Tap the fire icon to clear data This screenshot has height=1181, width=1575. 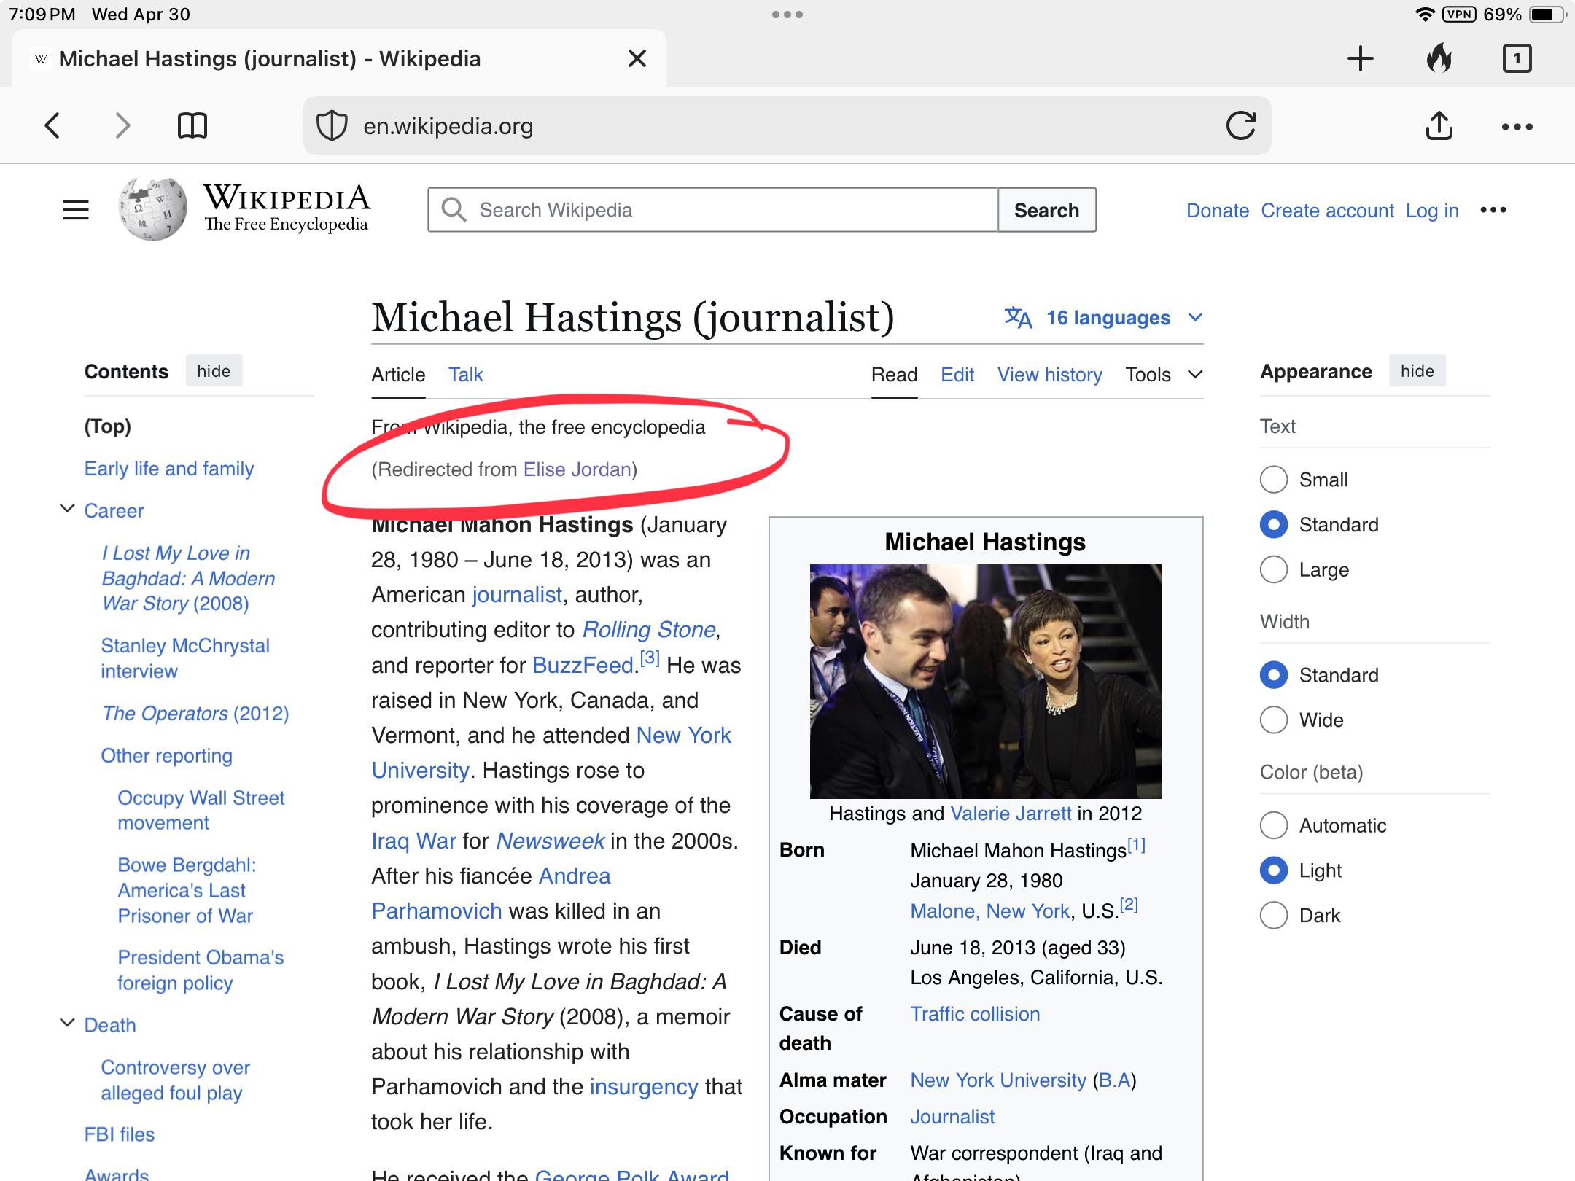point(1439,58)
